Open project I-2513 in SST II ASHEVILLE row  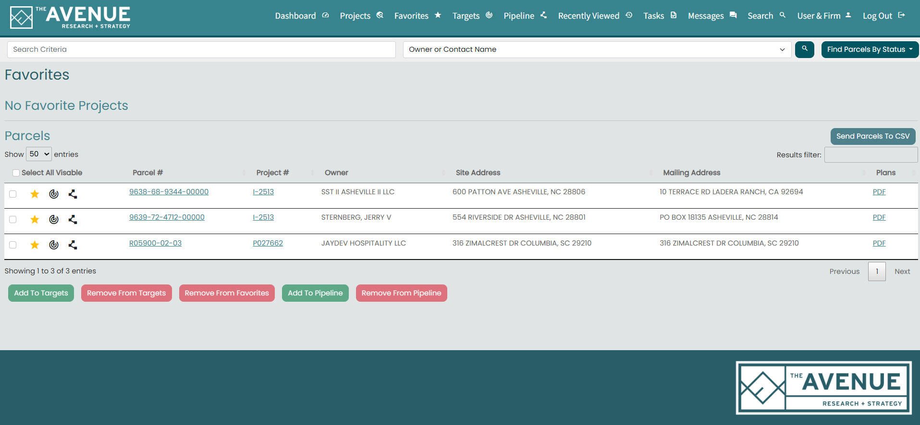(x=263, y=192)
